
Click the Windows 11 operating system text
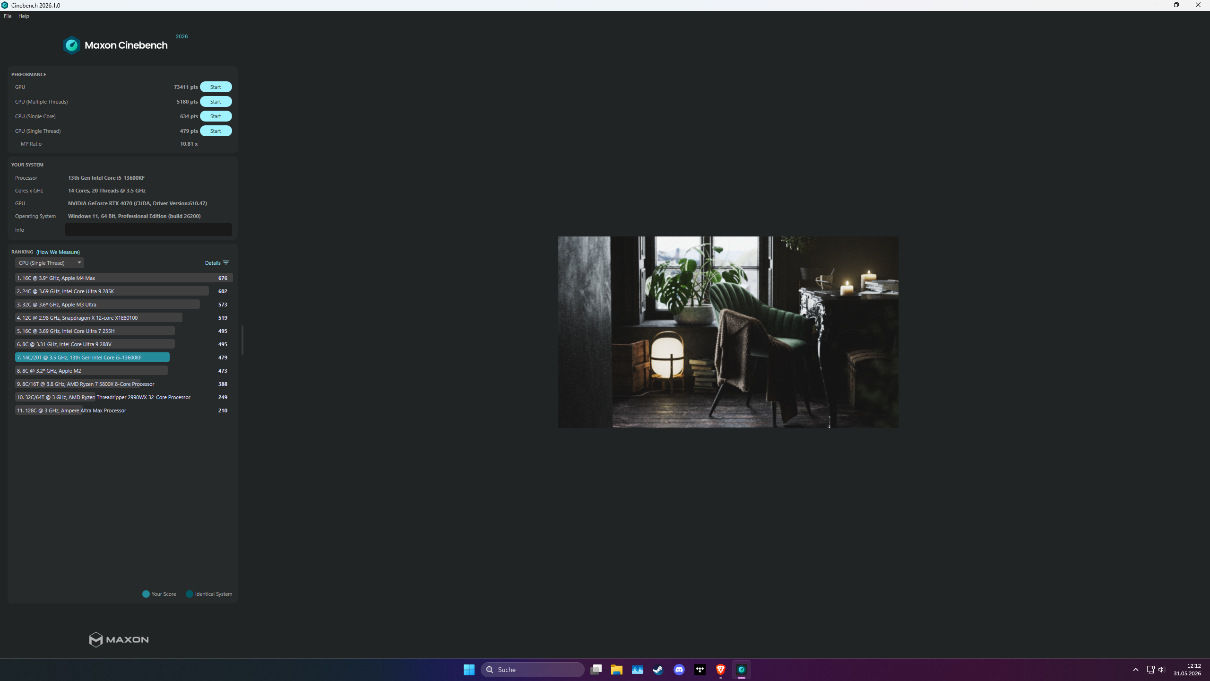[x=134, y=216]
